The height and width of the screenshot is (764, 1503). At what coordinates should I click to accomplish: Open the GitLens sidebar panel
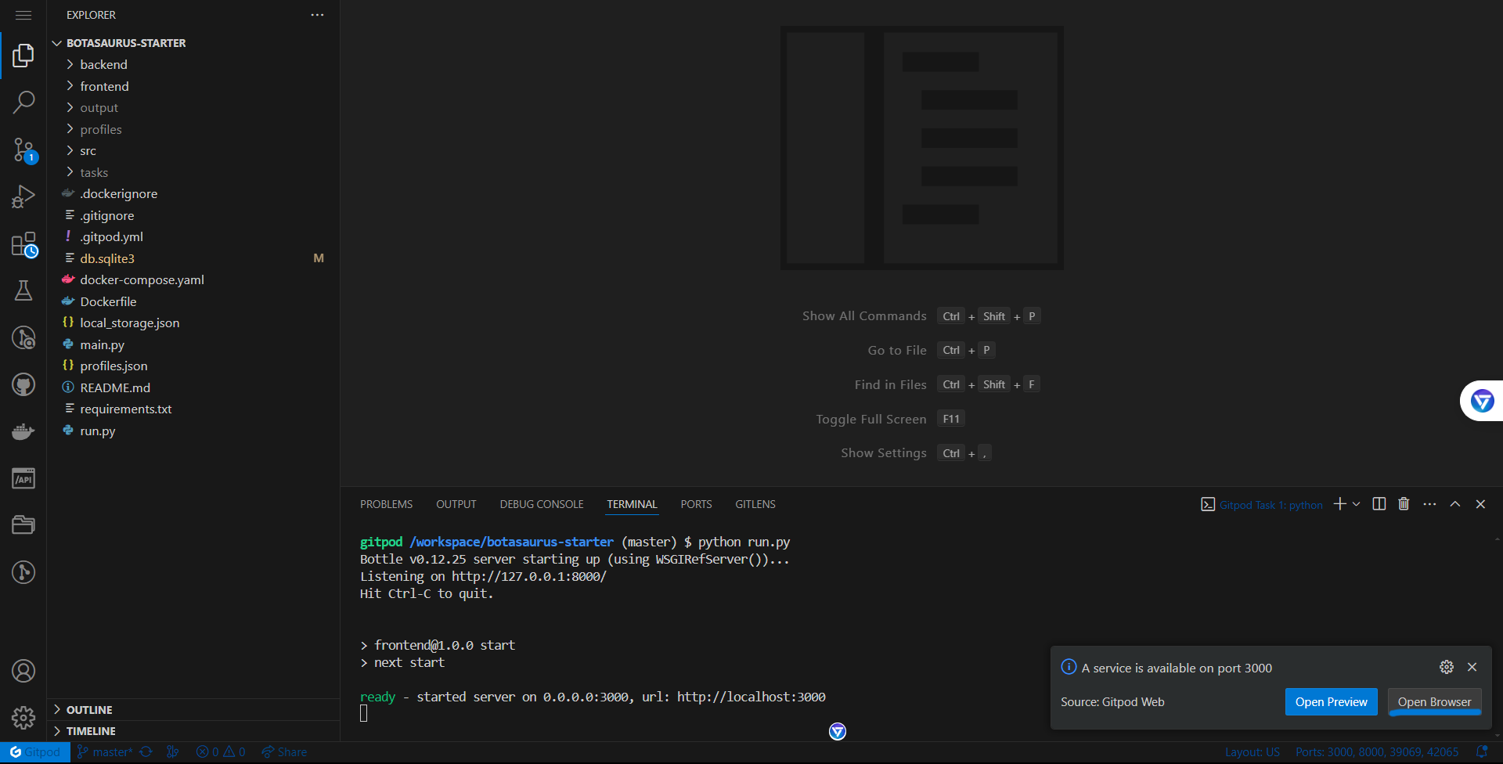pos(24,337)
